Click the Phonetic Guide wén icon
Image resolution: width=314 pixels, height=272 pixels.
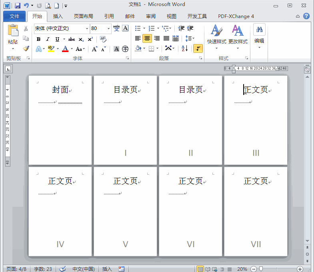point(116,28)
